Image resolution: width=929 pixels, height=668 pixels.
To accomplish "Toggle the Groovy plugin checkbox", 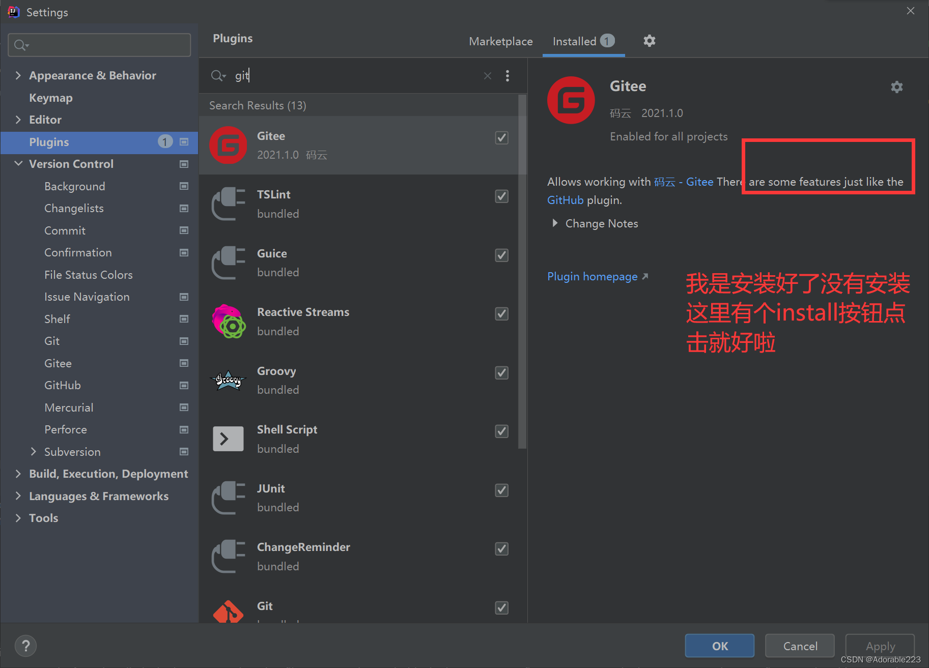I will tap(501, 372).
